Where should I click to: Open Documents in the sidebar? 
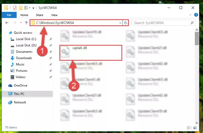(x=24, y=52)
